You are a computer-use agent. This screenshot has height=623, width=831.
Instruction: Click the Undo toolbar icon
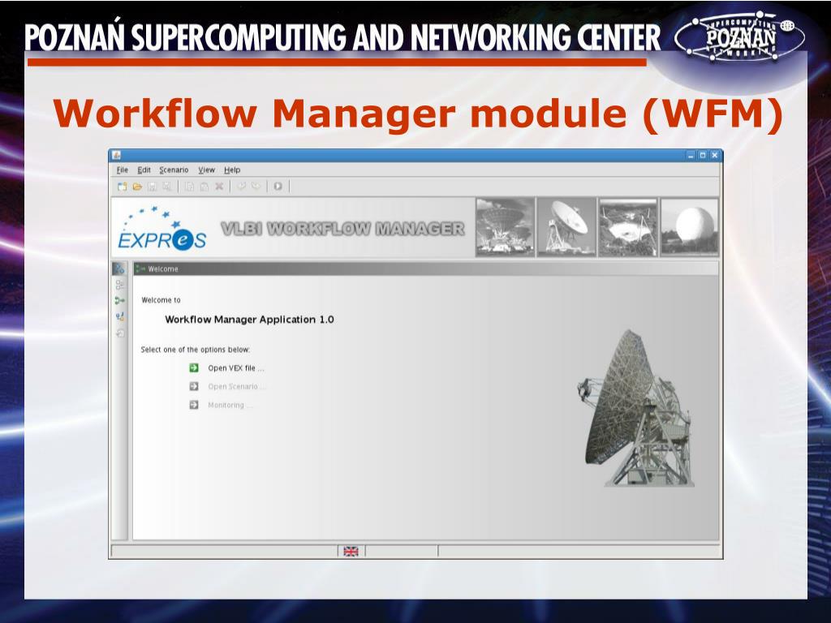(x=241, y=187)
